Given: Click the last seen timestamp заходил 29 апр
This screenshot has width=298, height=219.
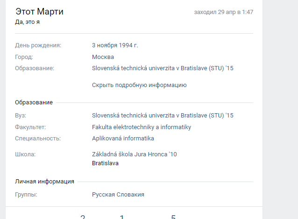Looking at the screenshot, I should coord(223,12).
